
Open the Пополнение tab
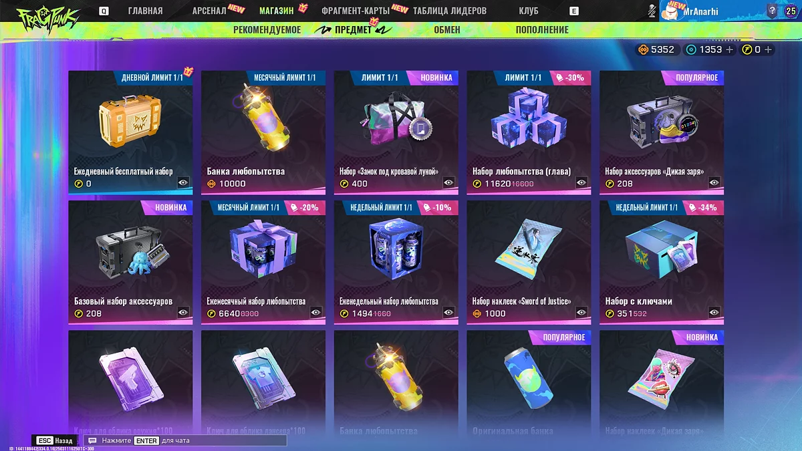[542, 29]
